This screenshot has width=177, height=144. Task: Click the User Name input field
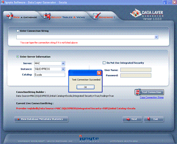(x=136, y=70)
